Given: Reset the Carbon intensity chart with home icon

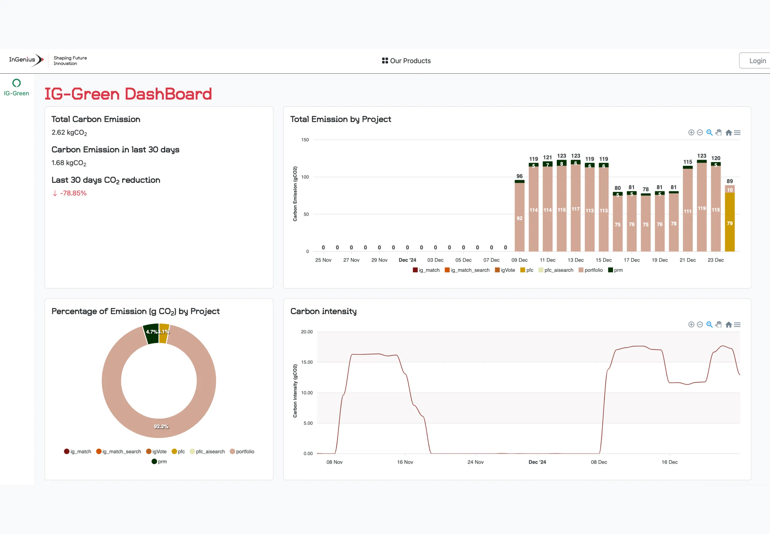Looking at the screenshot, I should pyautogui.click(x=728, y=324).
